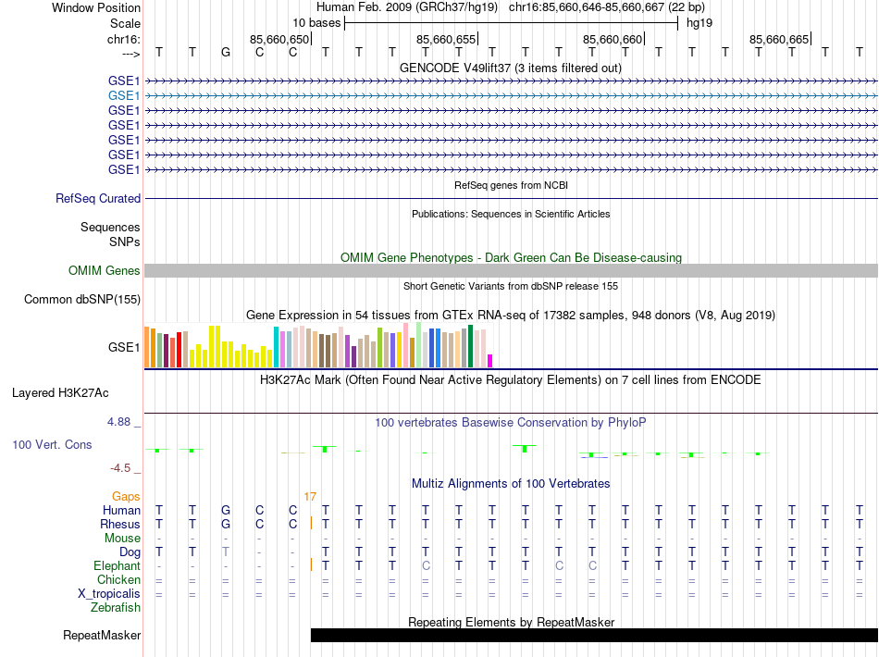The height and width of the screenshot is (657, 879).
Task: Open the OMIM Genes track label
Action: point(105,270)
